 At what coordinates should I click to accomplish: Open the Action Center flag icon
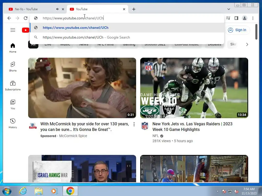pos(224,191)
